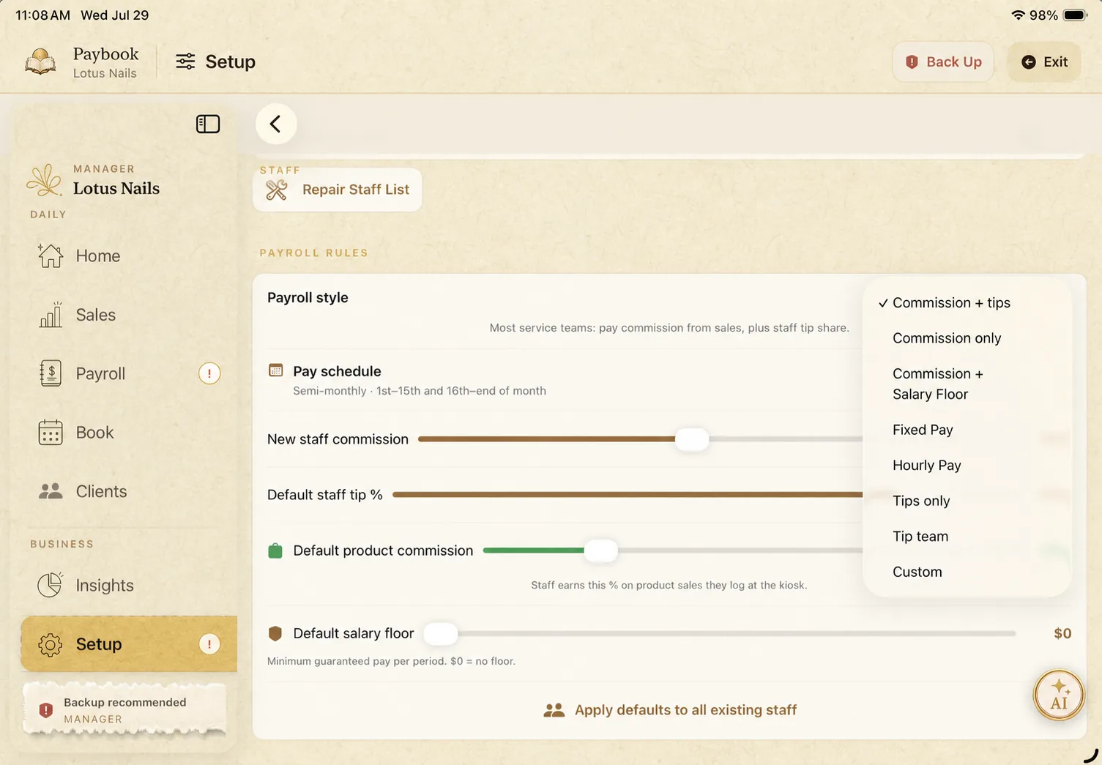Open the Pay schedule row
The height and width of the screenshot is (765, 1102).
pos(564,380)
